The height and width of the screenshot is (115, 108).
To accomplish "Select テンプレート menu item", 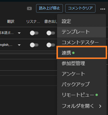I will click(82, 32).
